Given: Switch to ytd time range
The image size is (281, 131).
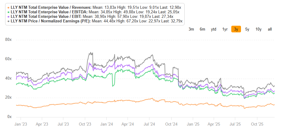Looking at the screenshot, I should 213,29.
